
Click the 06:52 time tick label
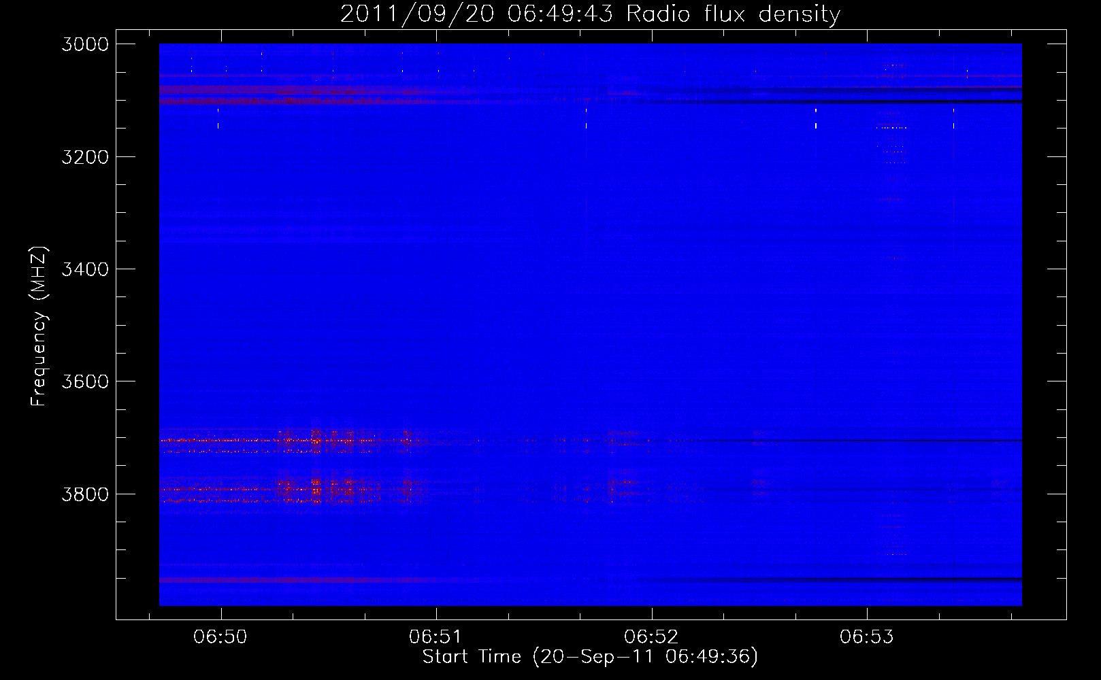click(x=651, y=637)
